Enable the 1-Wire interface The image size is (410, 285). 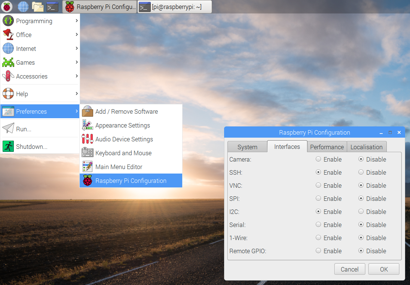[318, 237]
